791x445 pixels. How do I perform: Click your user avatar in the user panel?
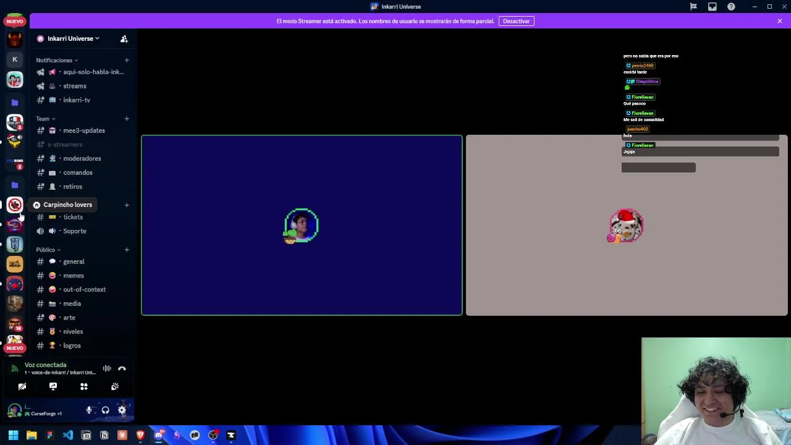[x=14, y=410]
